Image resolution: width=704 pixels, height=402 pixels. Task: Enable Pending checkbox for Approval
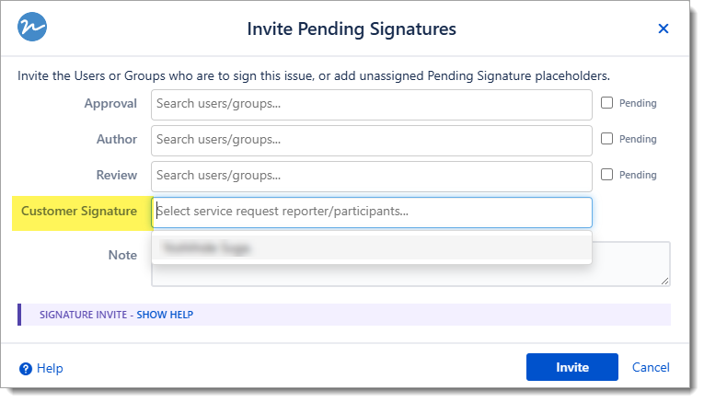606,103
